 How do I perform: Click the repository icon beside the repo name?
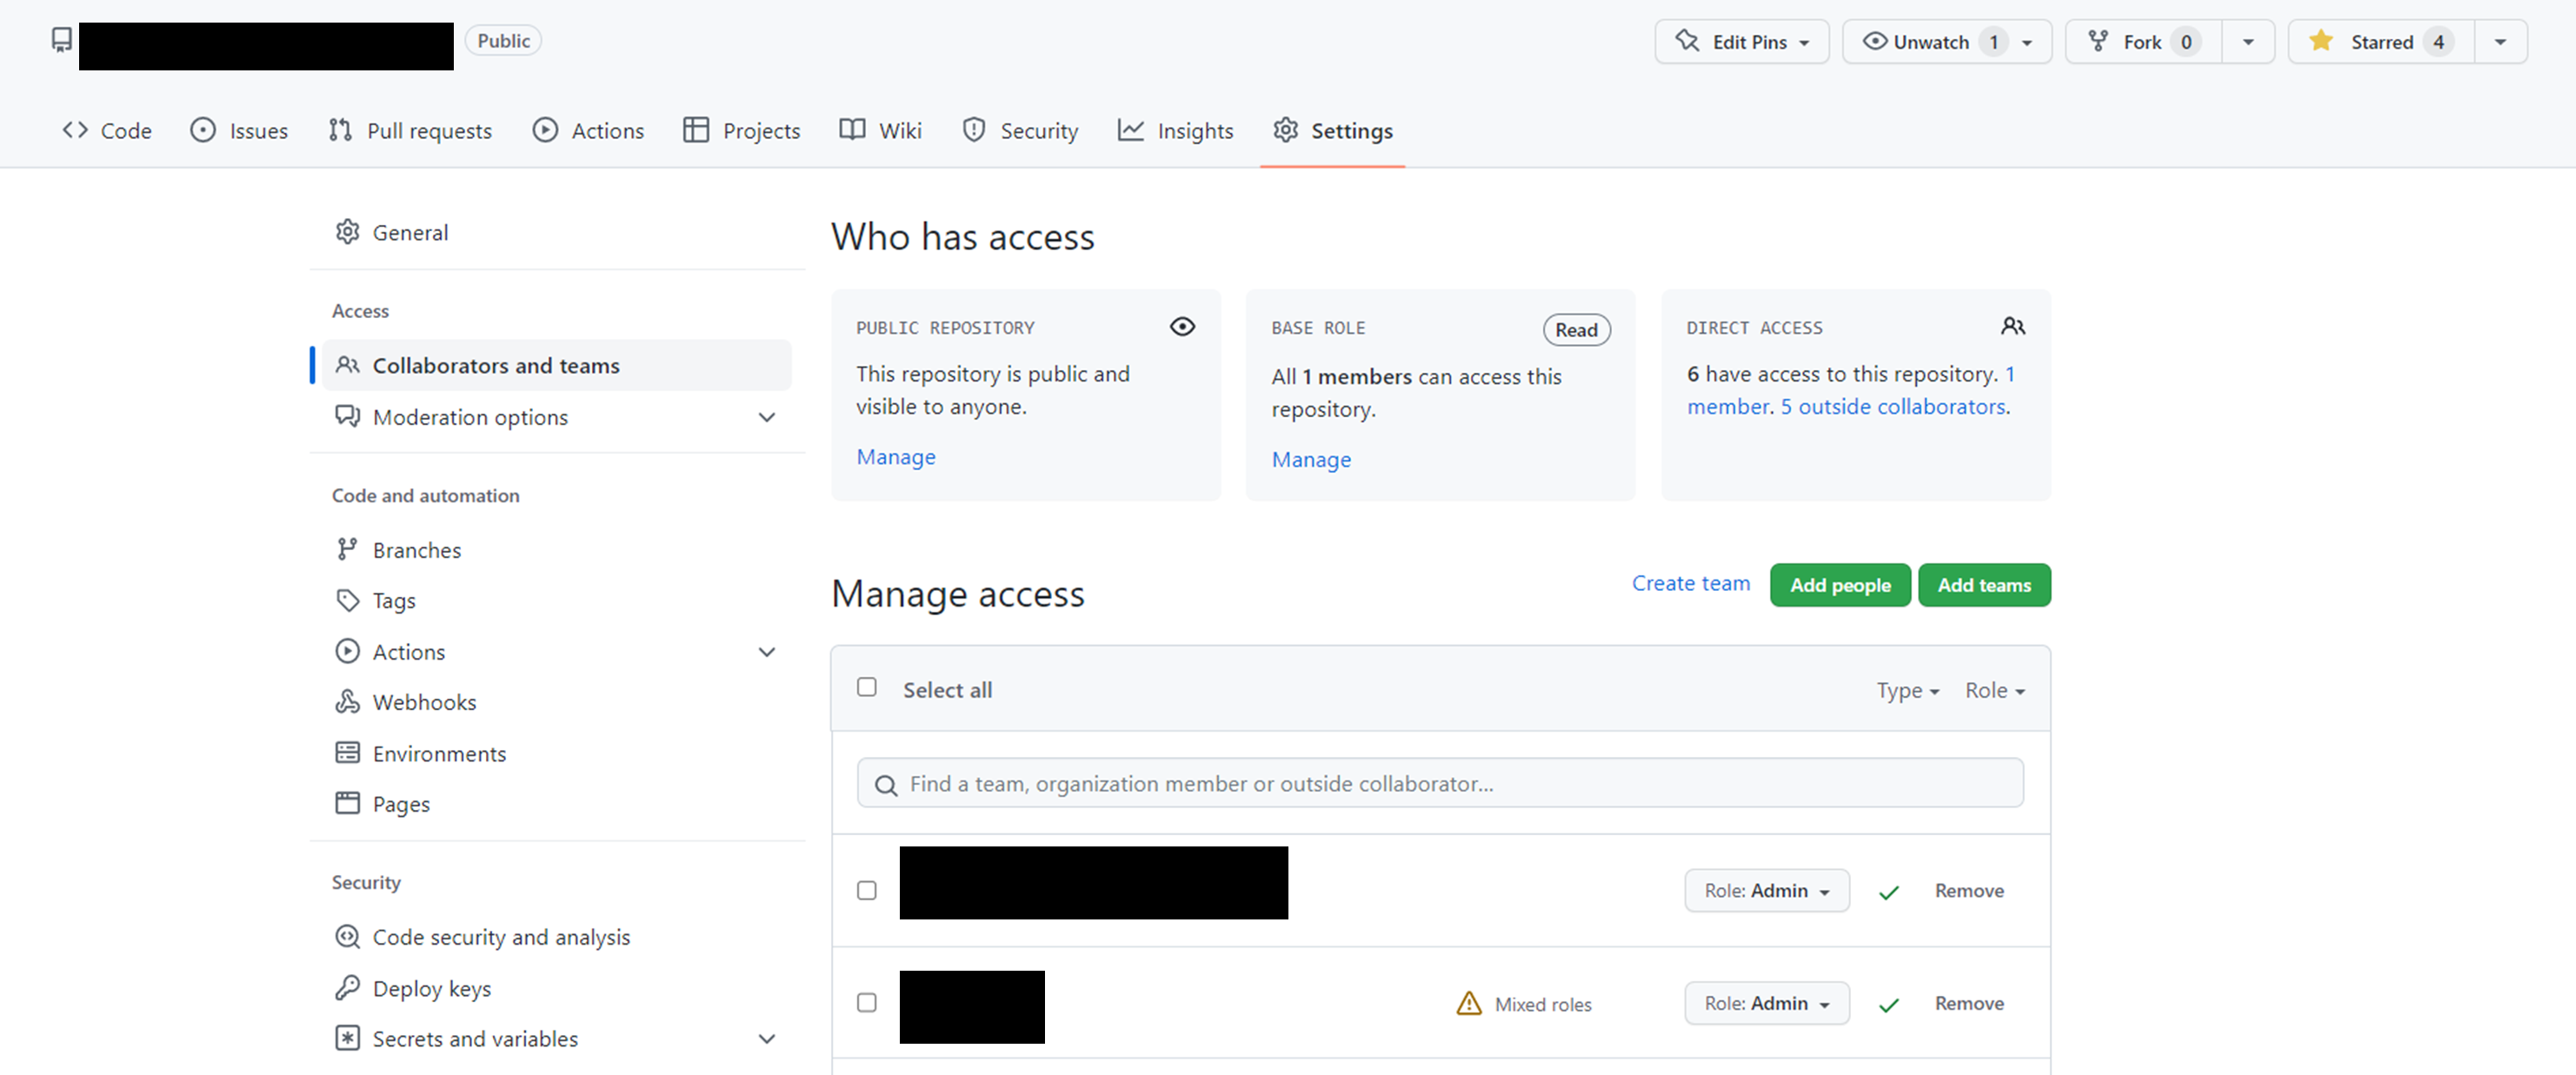point(62,40)
